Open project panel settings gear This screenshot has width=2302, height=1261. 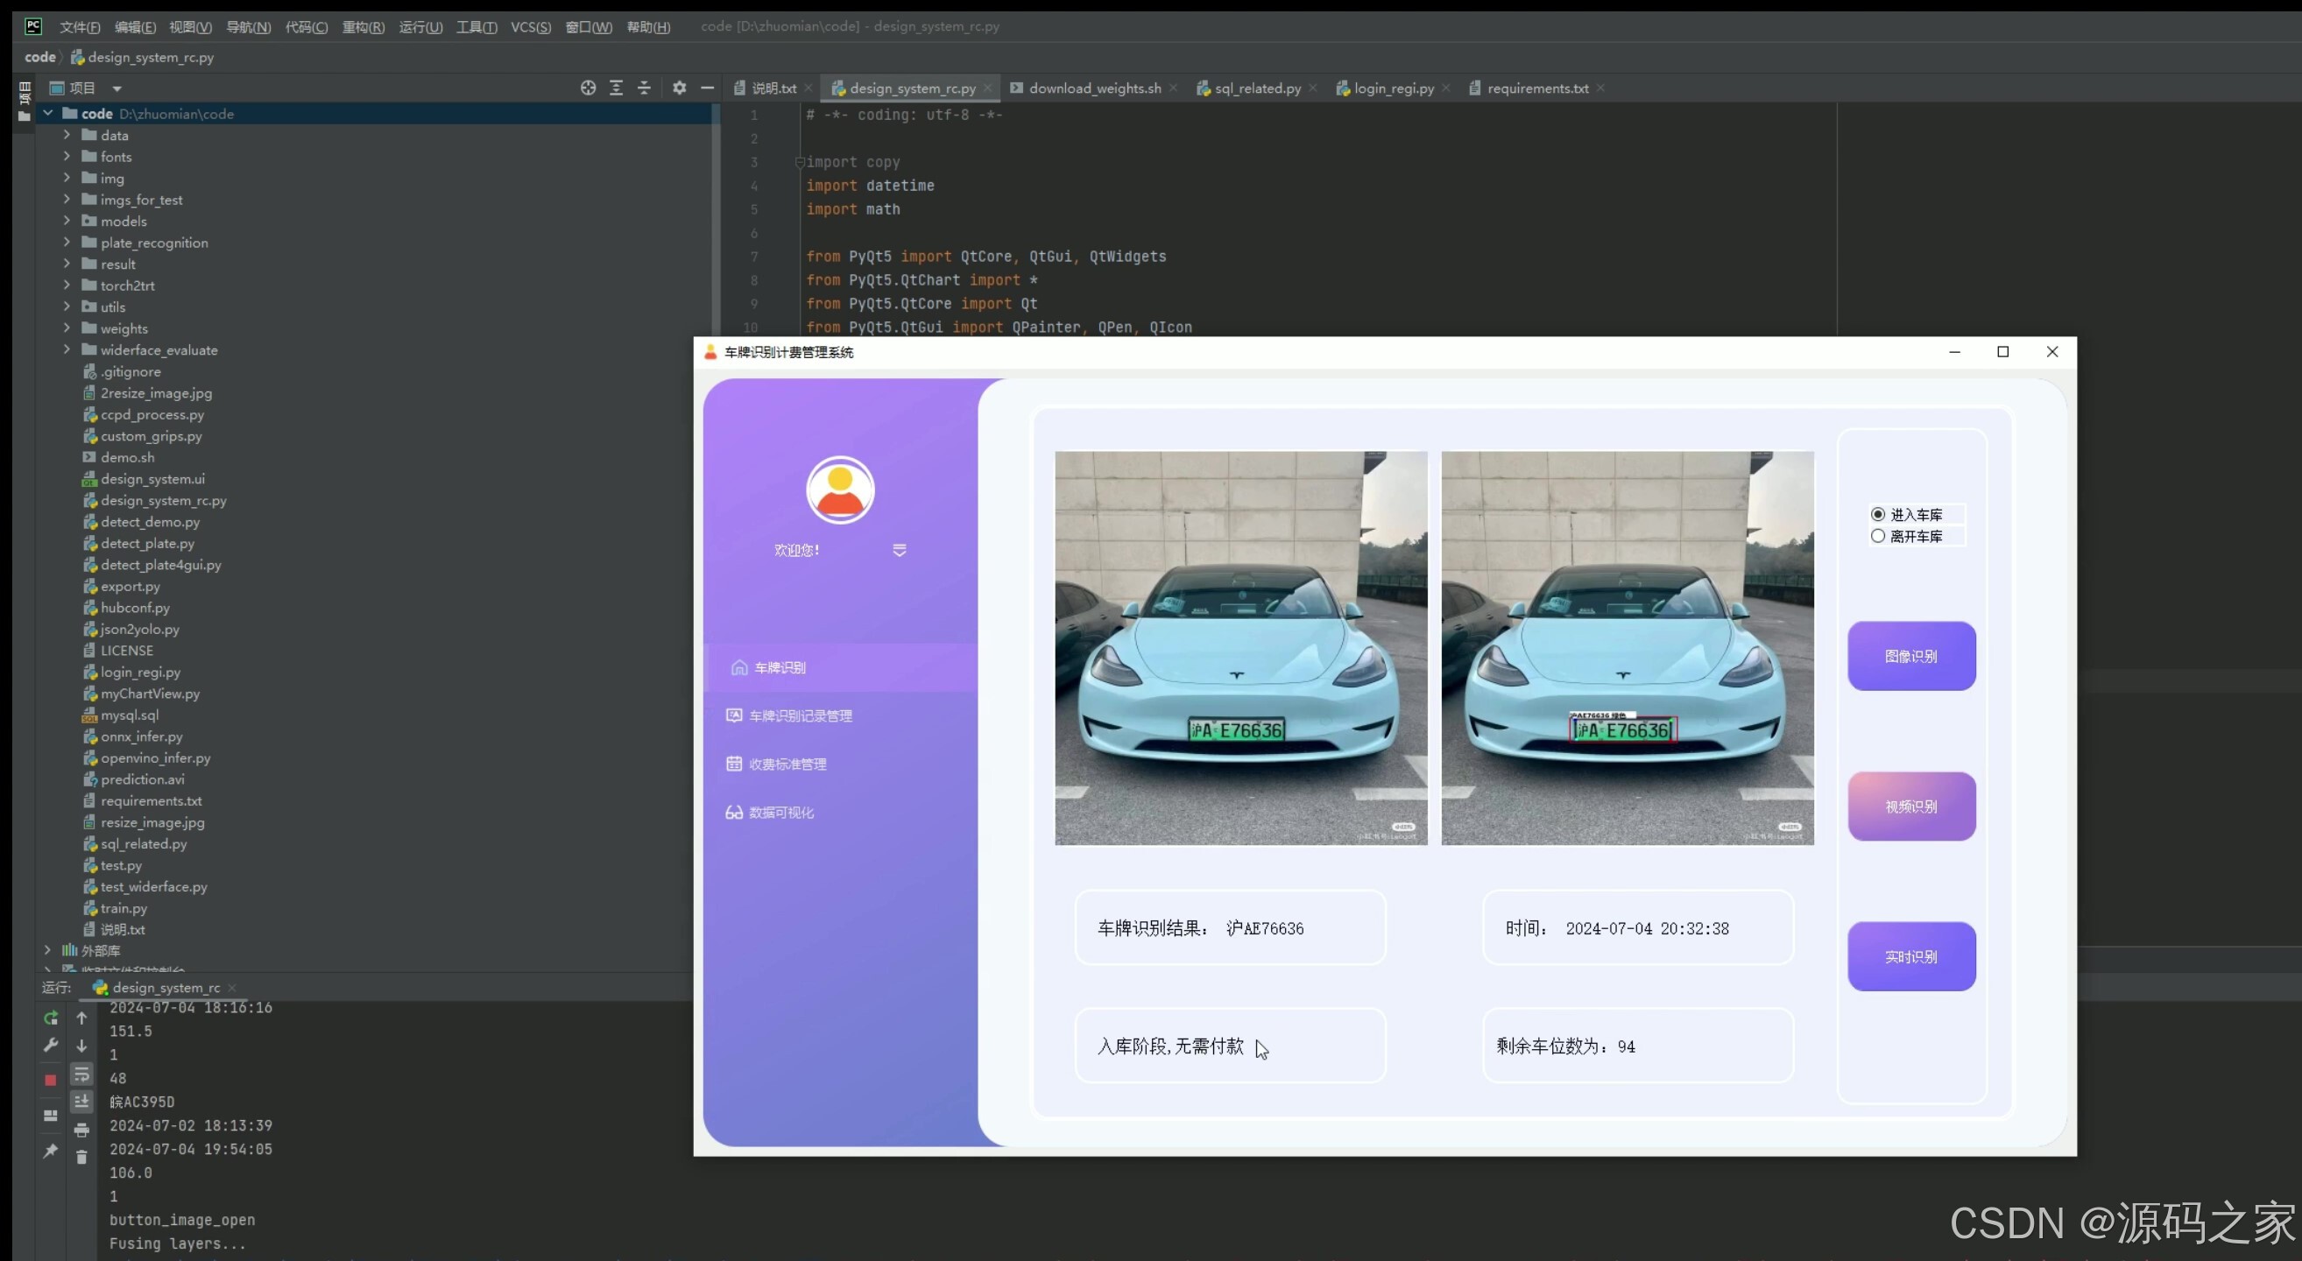pyautogui.click(x=679, y=88)
